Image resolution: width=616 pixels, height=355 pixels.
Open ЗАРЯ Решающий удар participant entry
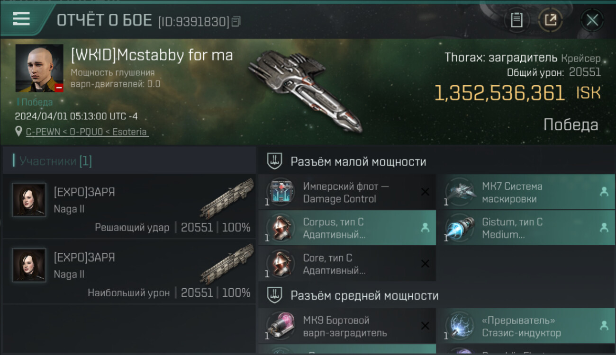click(x=129, y=206)
